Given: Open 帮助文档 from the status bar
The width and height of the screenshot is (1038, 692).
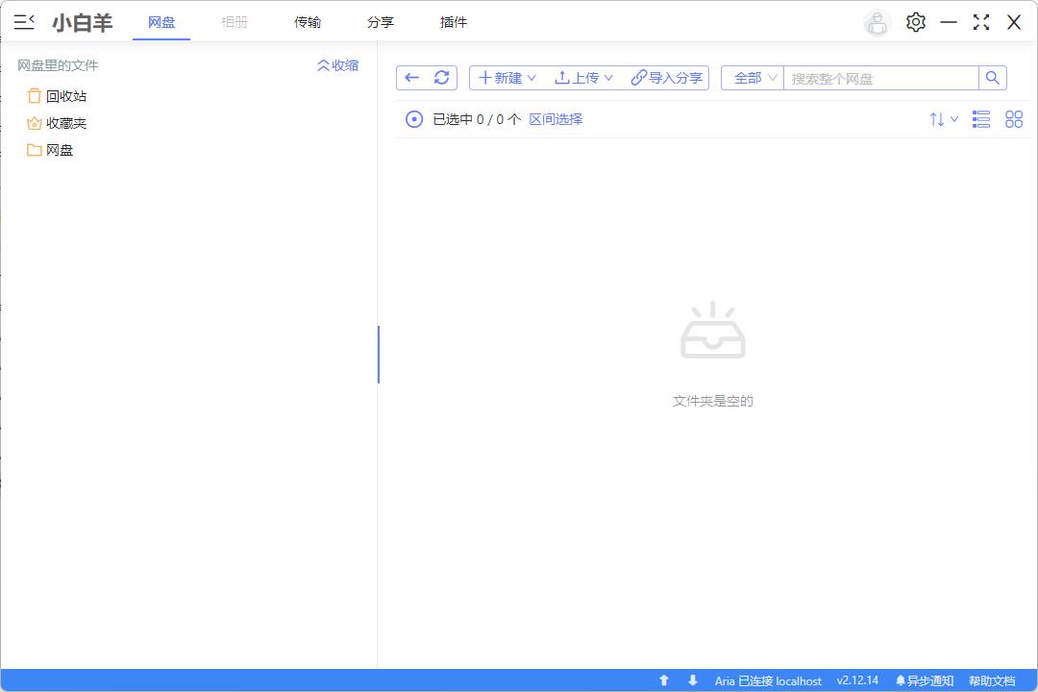Looking at the screenshot, I should [993, 680].
